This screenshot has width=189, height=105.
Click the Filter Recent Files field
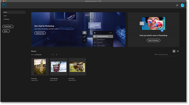tap(169, 55)
